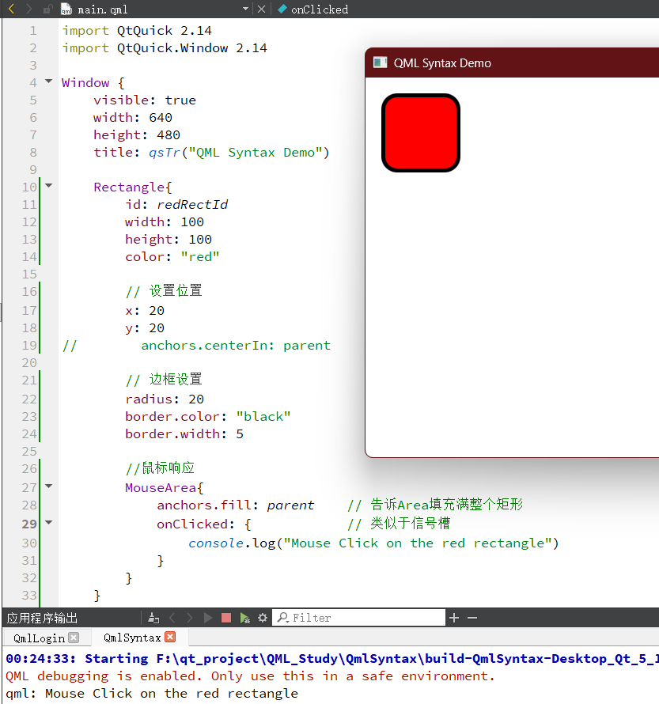
Task: Click line number 29 in gutter
Action: [x=29, y=524]
